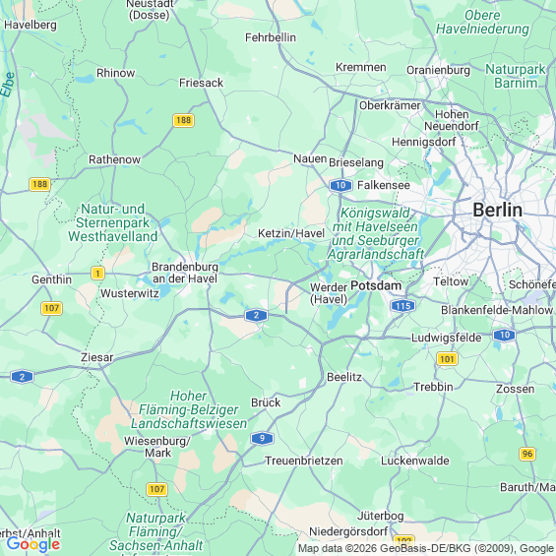556x556 pixels.
Task: Select the Potsdam city label
Action: click(x=376, y=285)
